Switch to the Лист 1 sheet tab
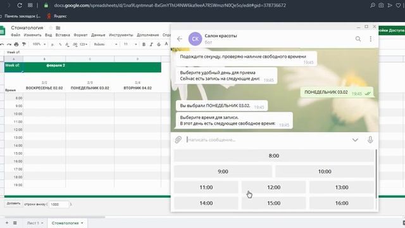Image resolution: width=405 pixels, height=228 pixels. tap(33, 223)
